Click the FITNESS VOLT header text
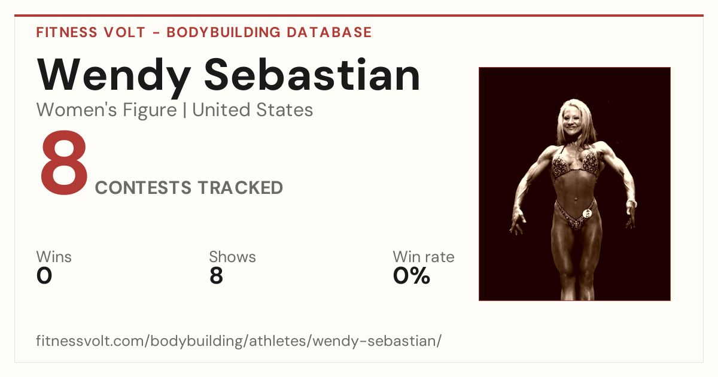The height and width of the screenshot is (377, 718). tap(90, 32)
